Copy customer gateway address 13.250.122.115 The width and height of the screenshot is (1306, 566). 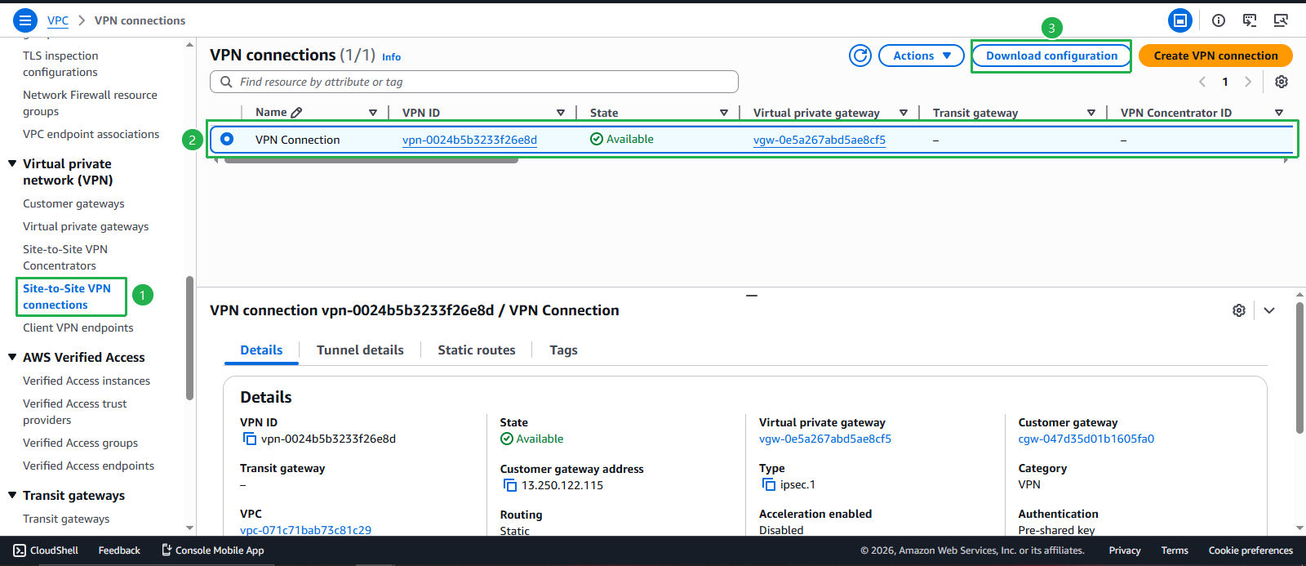(x=510, y=485)
